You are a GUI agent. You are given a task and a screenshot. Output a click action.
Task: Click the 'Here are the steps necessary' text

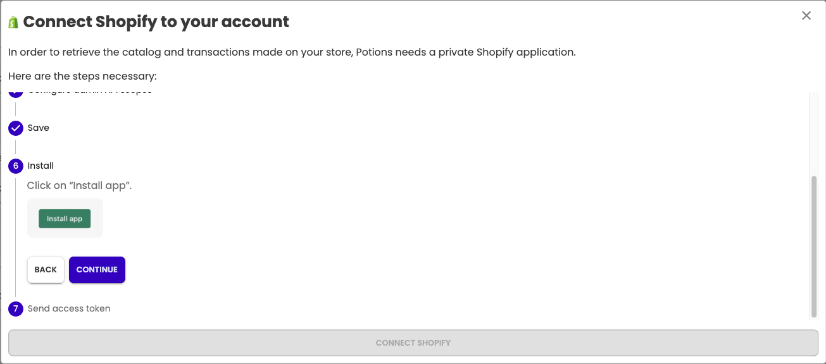(82, 76)
